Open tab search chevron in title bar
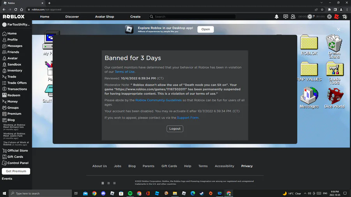Viewport: 351px width, 197px height. [x=321, y=3]
